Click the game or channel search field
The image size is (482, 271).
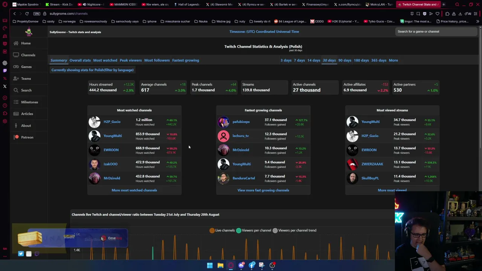[x=437, y=32]
